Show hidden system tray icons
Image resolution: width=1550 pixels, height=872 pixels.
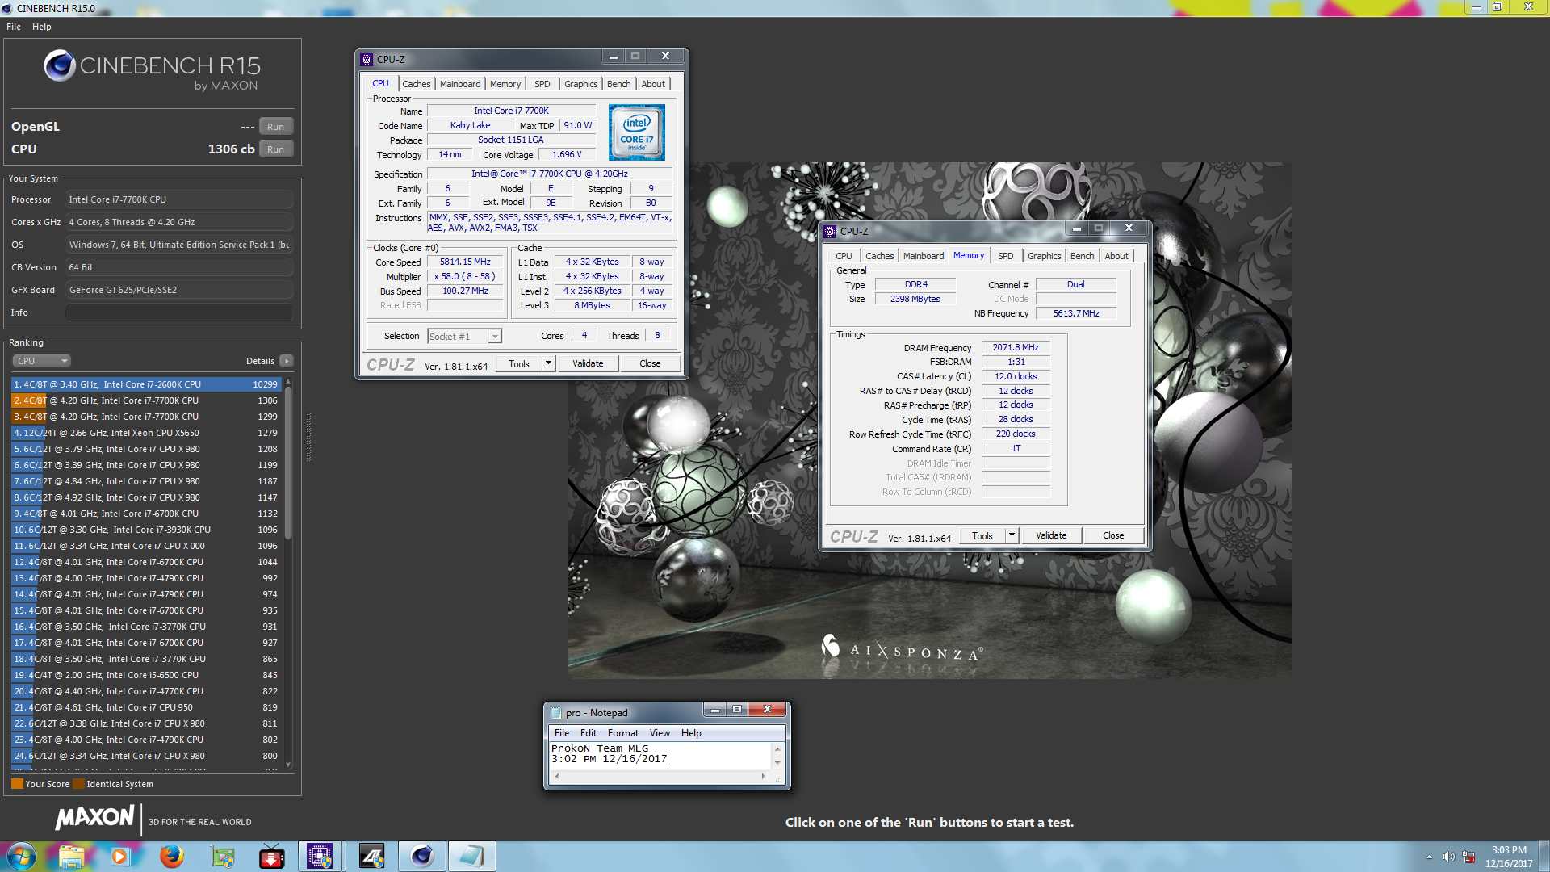pos(1429,857)
